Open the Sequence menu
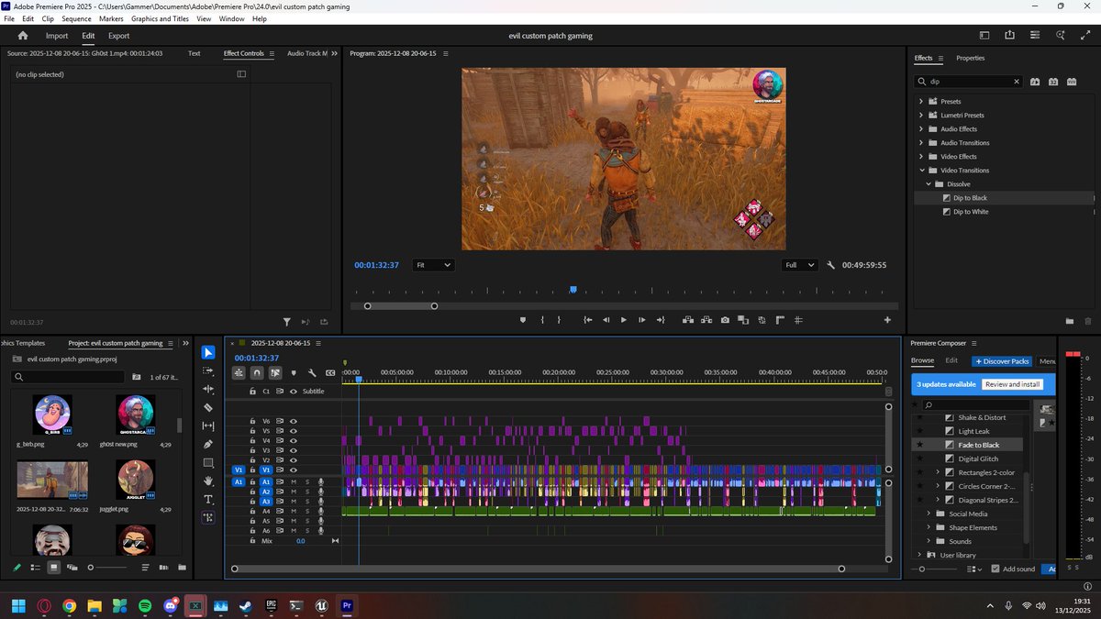1101x619 pixels. click(x=76, y=18)
